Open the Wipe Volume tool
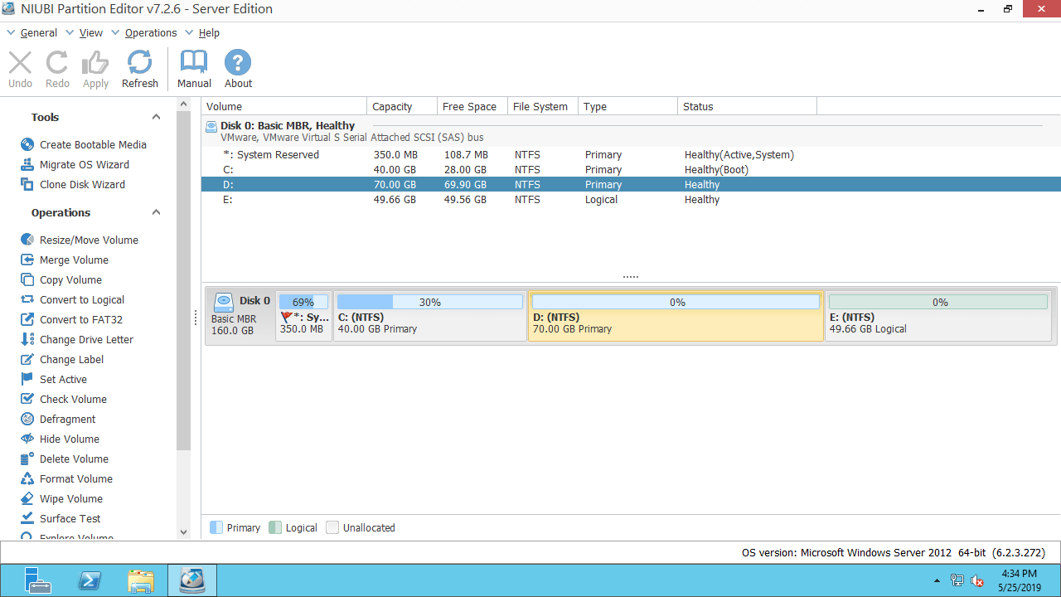This screenshot has height=597, width=1061. (70, 498)
